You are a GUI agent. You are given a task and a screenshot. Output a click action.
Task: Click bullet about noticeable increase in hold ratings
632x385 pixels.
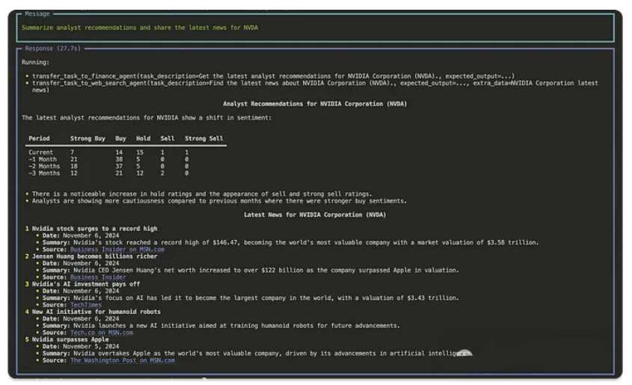click(x=202, y=194)
